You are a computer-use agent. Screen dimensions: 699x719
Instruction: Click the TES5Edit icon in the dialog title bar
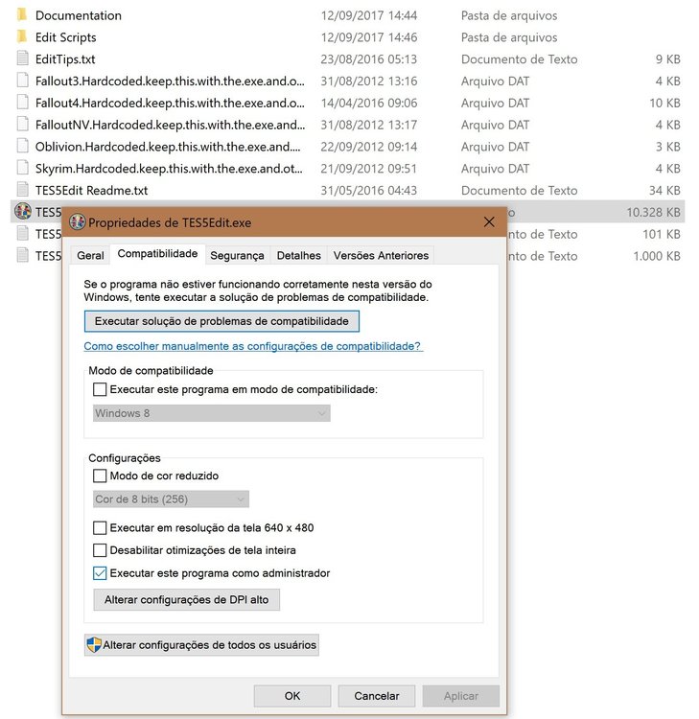point(78,222)
